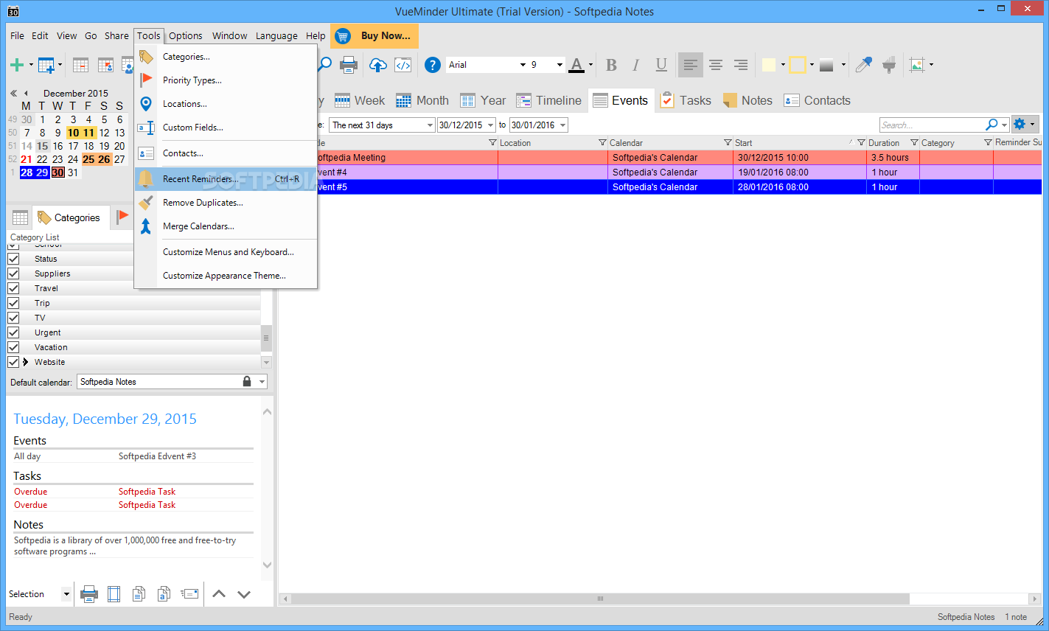Click the new calendar icon with blue plus
The height and width of the screenshot is (631, 1049).
[46, 65]
